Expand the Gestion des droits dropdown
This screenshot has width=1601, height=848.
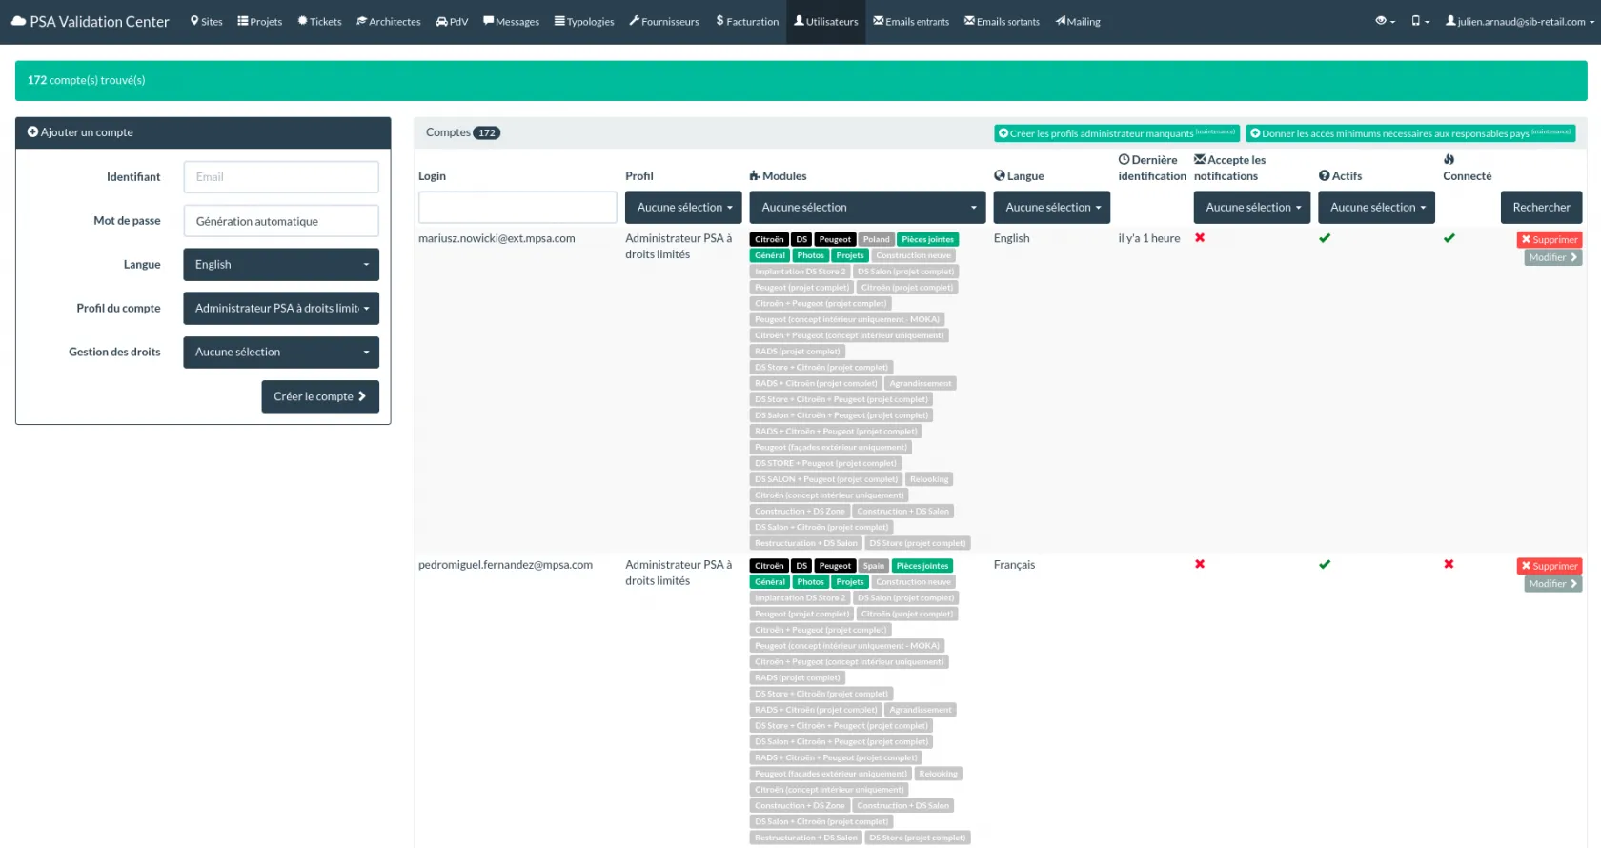[x=281, y=353]
